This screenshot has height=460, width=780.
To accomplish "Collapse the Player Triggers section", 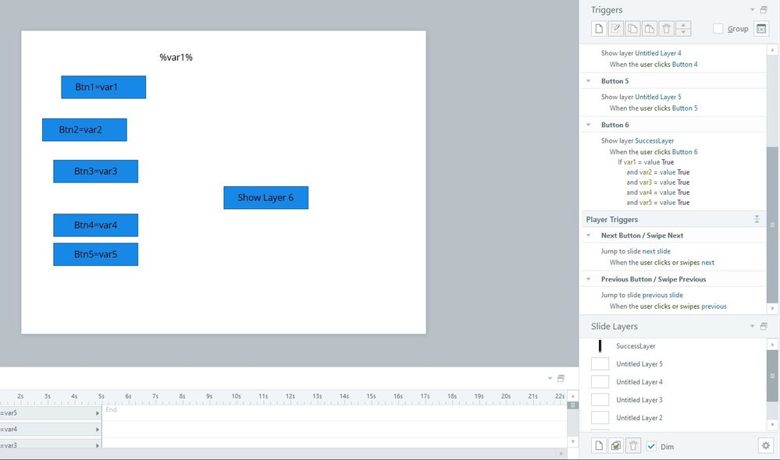I will pos(757,220).
